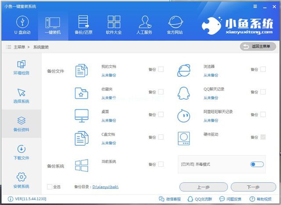Open QQ交流群 in the footer
281x205 pixels.
(200, 199)
